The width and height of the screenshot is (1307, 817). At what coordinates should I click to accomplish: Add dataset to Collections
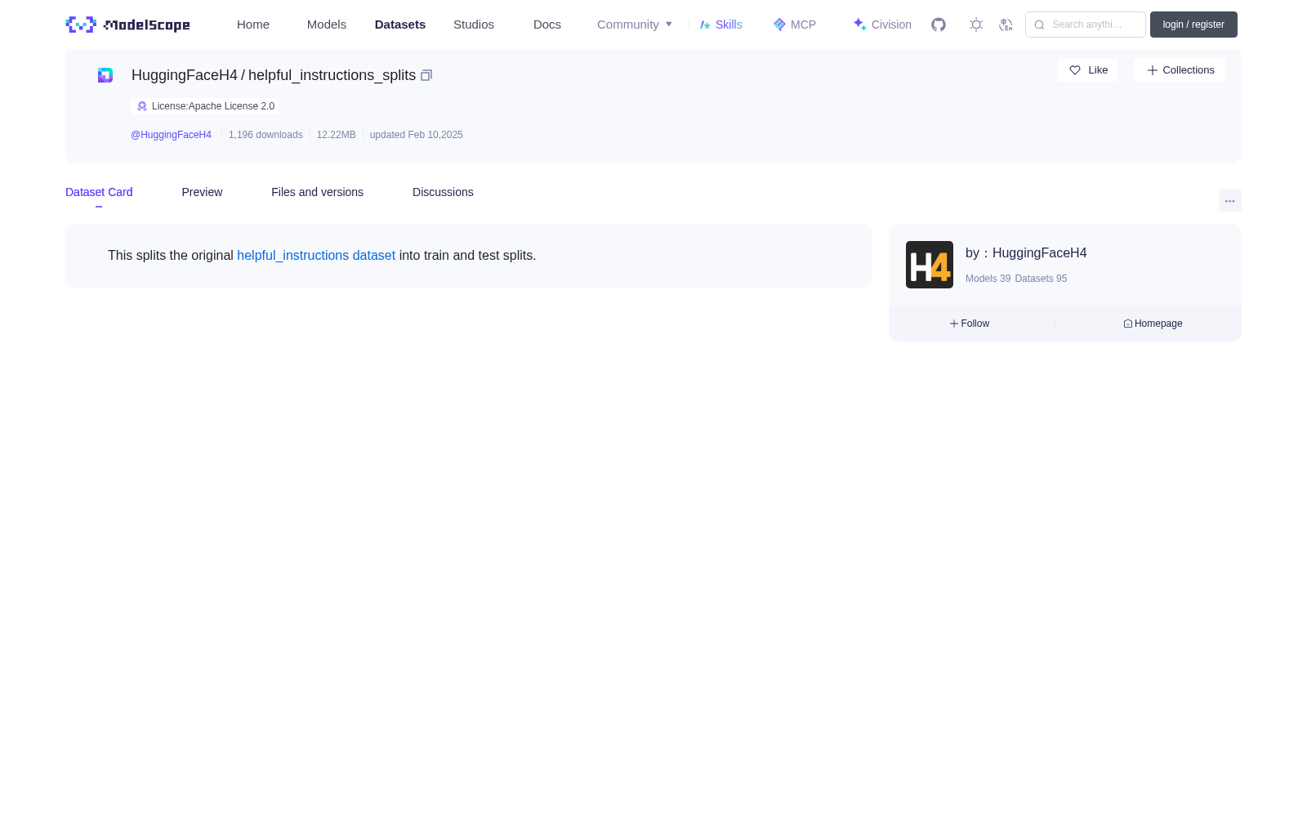coord(1180,70)
